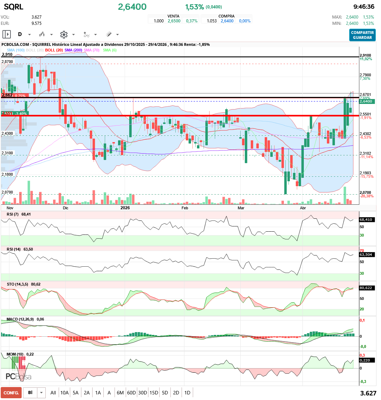Toggle the greyed BOLL (20) indicator

tap(35, 50)
